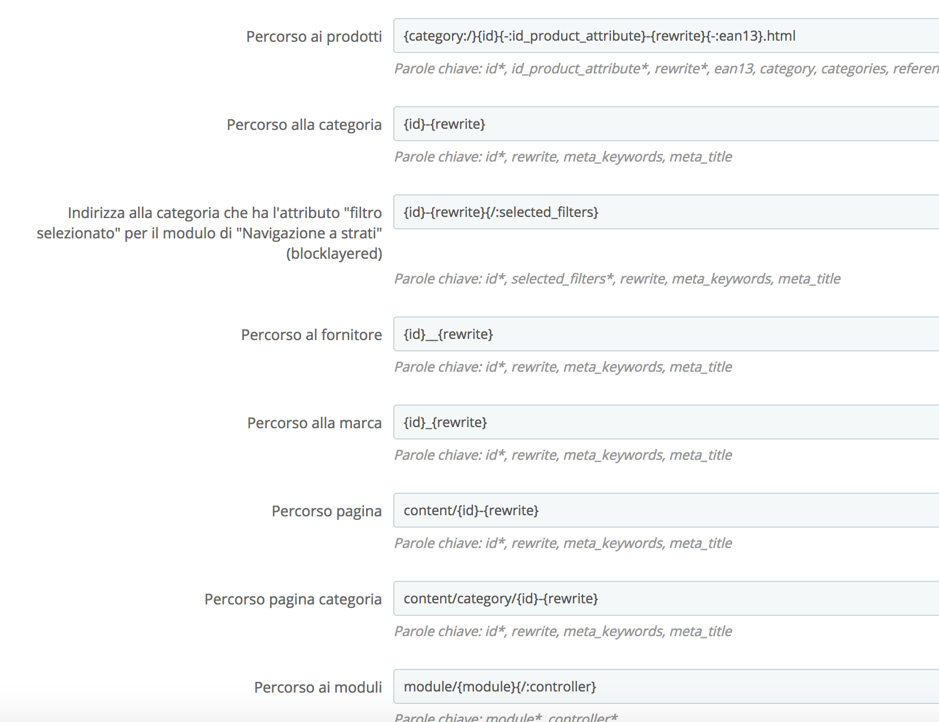Screen dimensions: 939x722
Task: Click the "Percorso alla marca" label
Action: (314, 423)
